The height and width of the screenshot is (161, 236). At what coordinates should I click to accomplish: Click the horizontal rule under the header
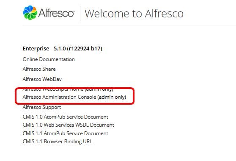tap(129, 25)
